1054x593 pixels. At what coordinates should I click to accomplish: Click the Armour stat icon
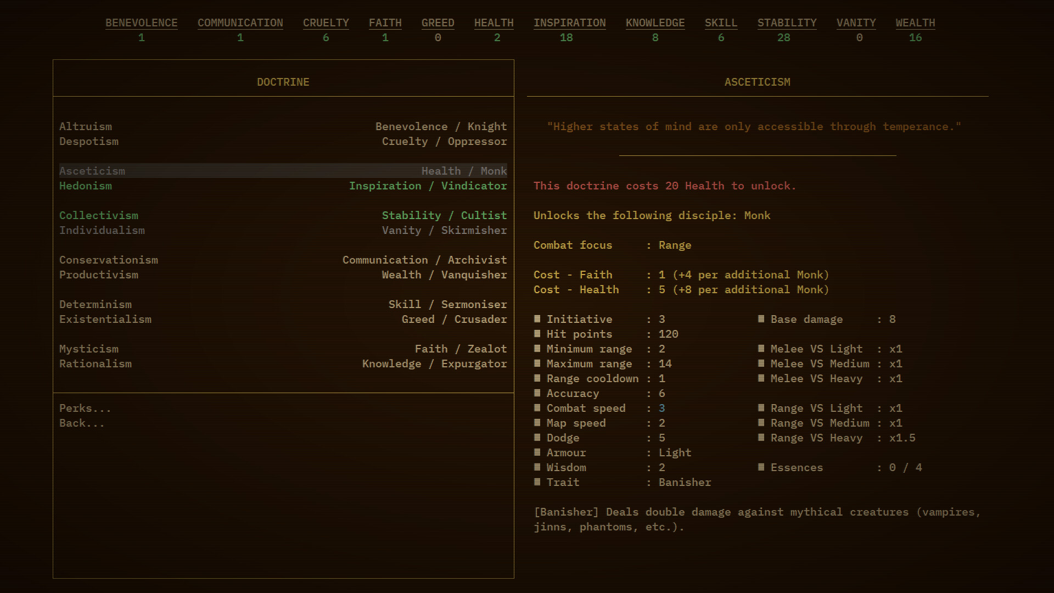click(x=537, y=452)
